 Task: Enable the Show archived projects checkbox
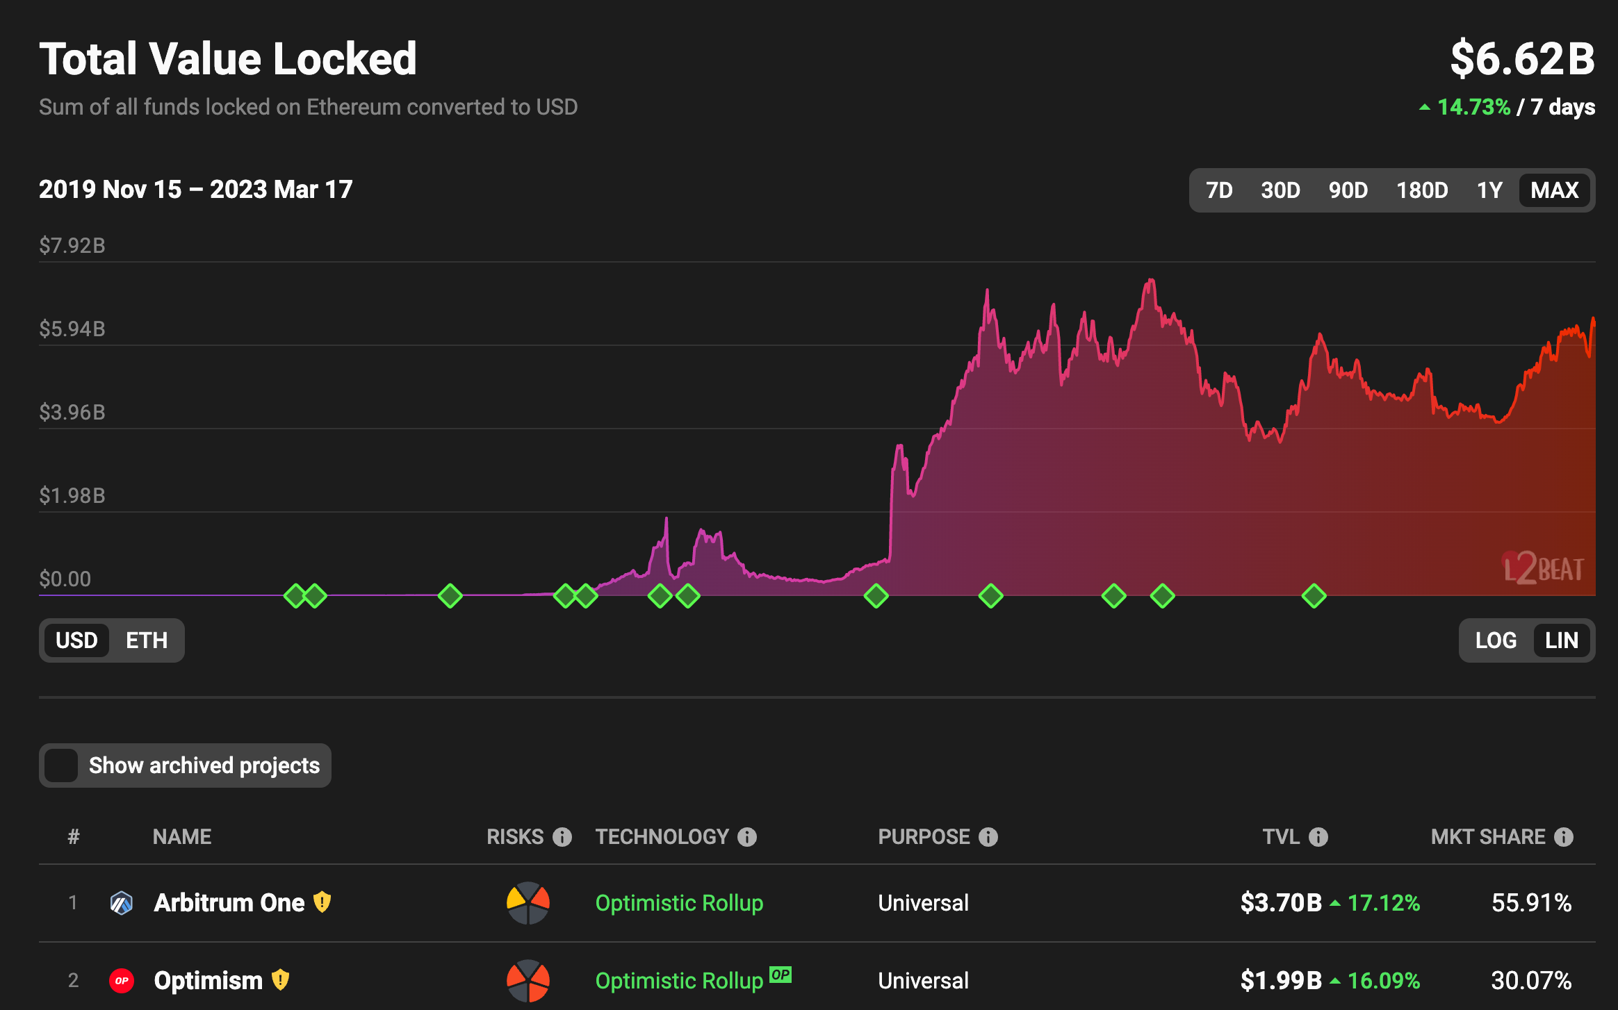point(61,765)
